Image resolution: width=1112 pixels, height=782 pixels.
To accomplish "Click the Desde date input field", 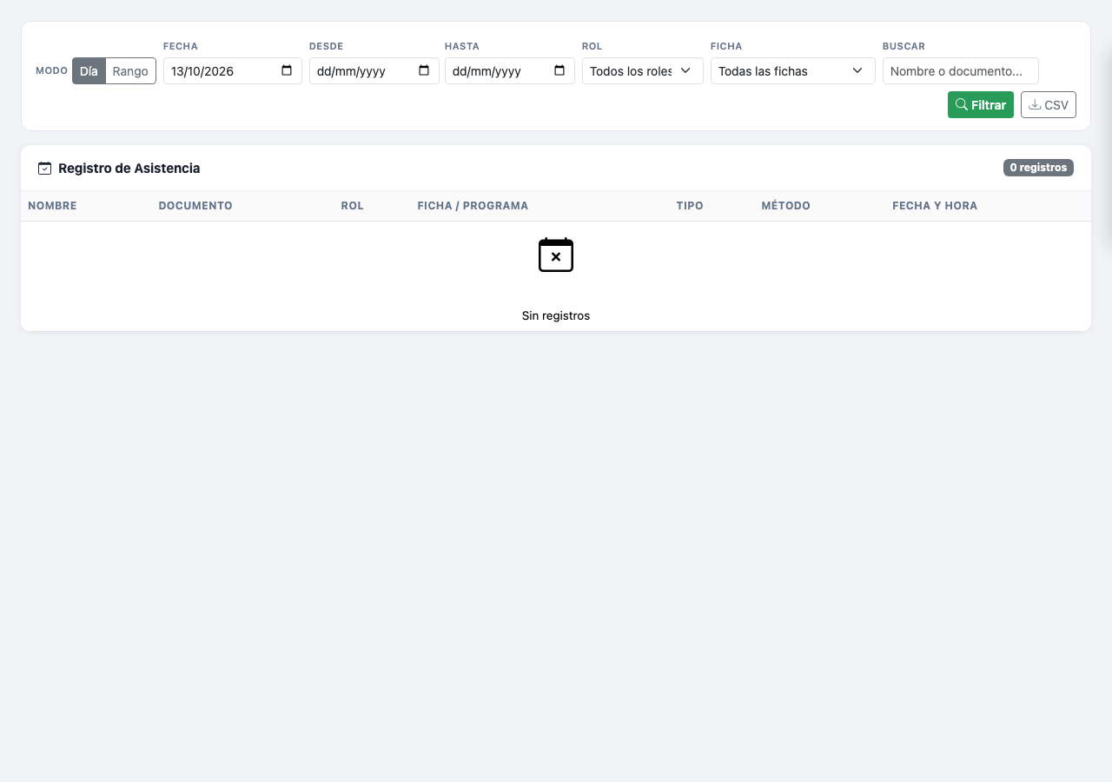I will (x=374, y=71).
